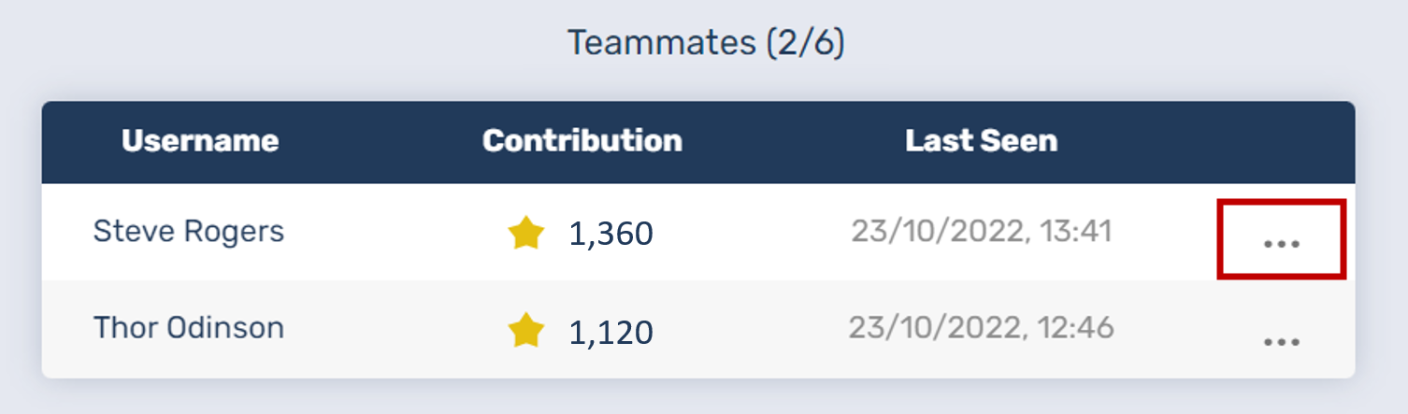The image size is (1408, 414).
Task: Select the 1,120 contribution value
Action: coord(611,332)
